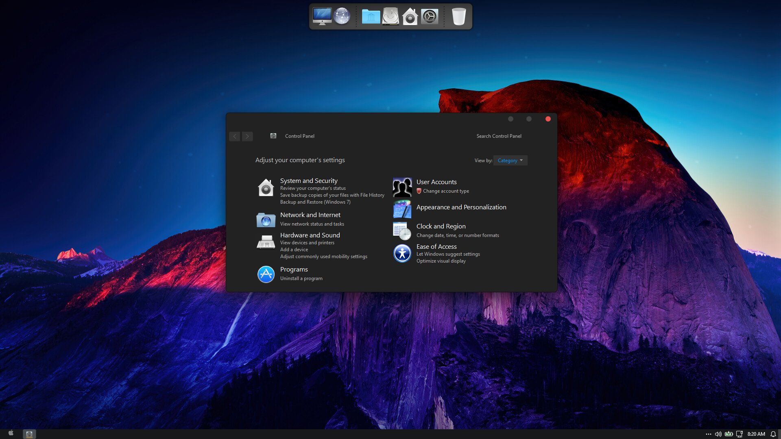Click the Clock and Region calendar icon

[x=402, y=231]
